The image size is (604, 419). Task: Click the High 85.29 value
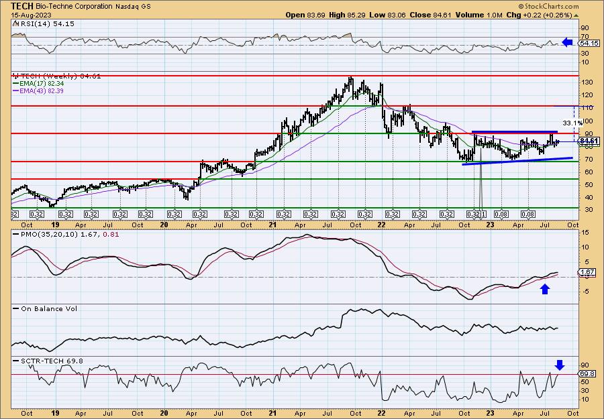click(x=347, y=15)
